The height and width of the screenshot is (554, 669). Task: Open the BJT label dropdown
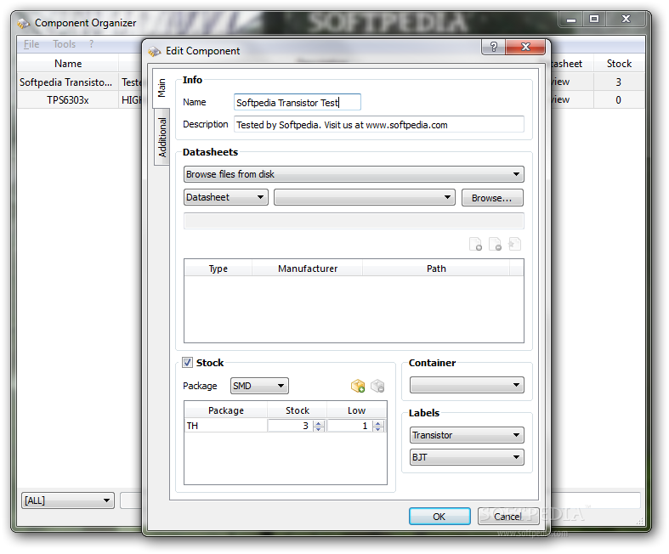tap(467, 457)
